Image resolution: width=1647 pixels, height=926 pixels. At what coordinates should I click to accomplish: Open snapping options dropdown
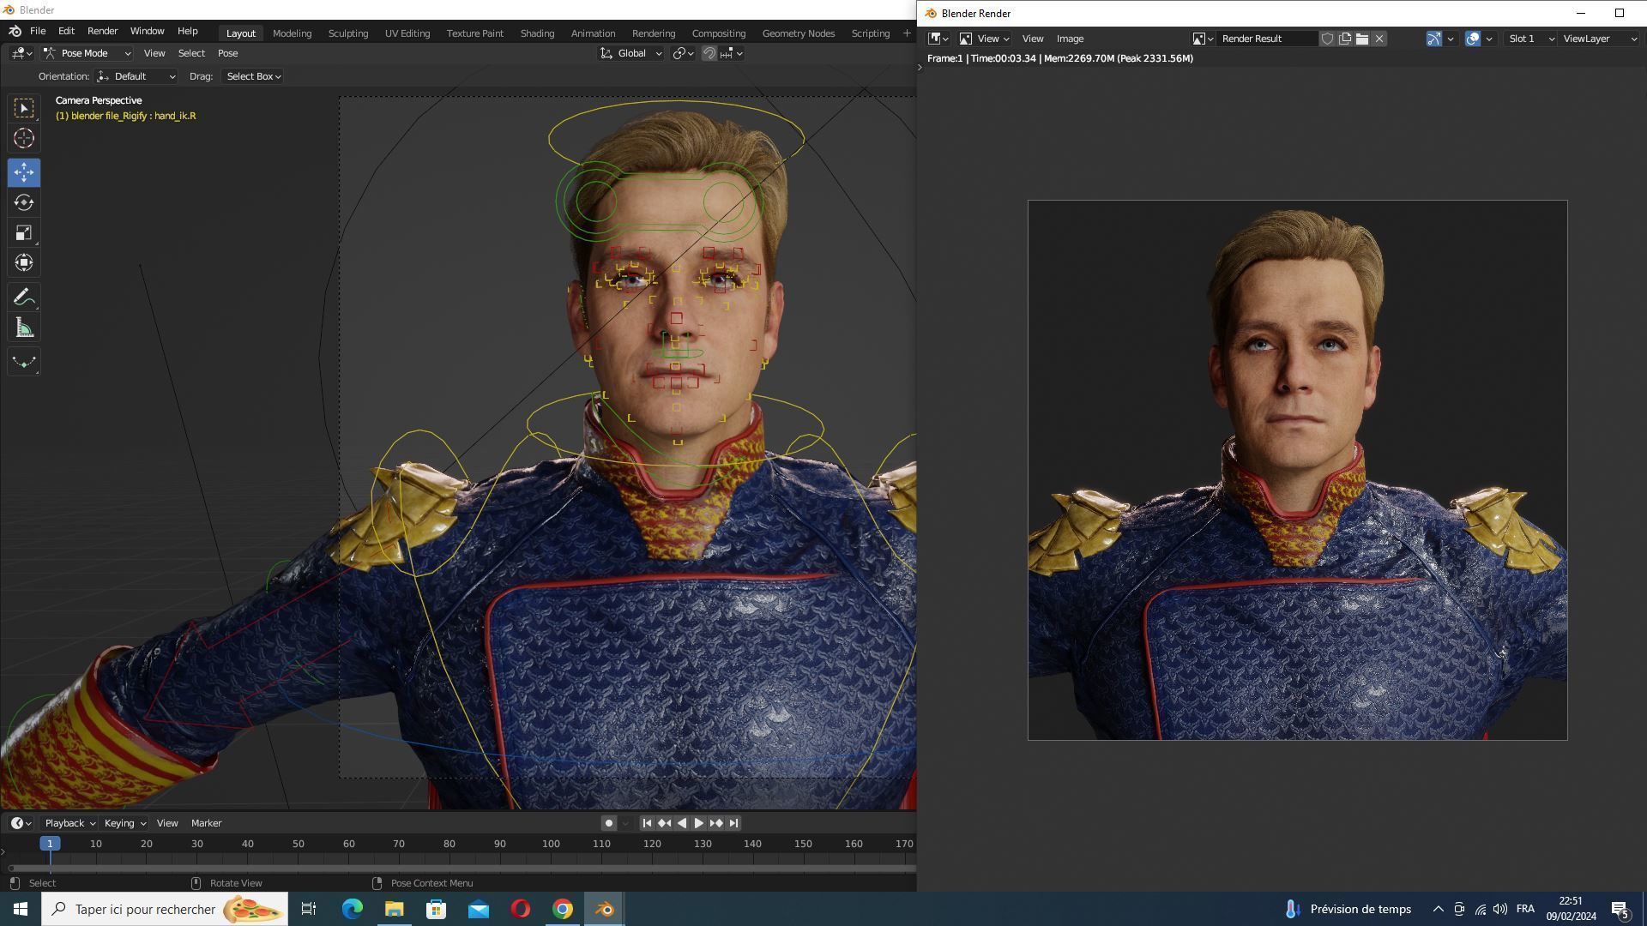tap(731, 53)
